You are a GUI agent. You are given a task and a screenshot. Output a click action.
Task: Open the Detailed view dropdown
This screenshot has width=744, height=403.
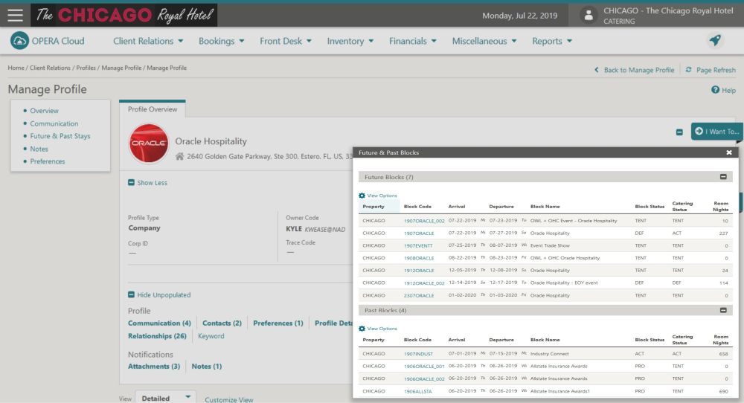point(165,397)
